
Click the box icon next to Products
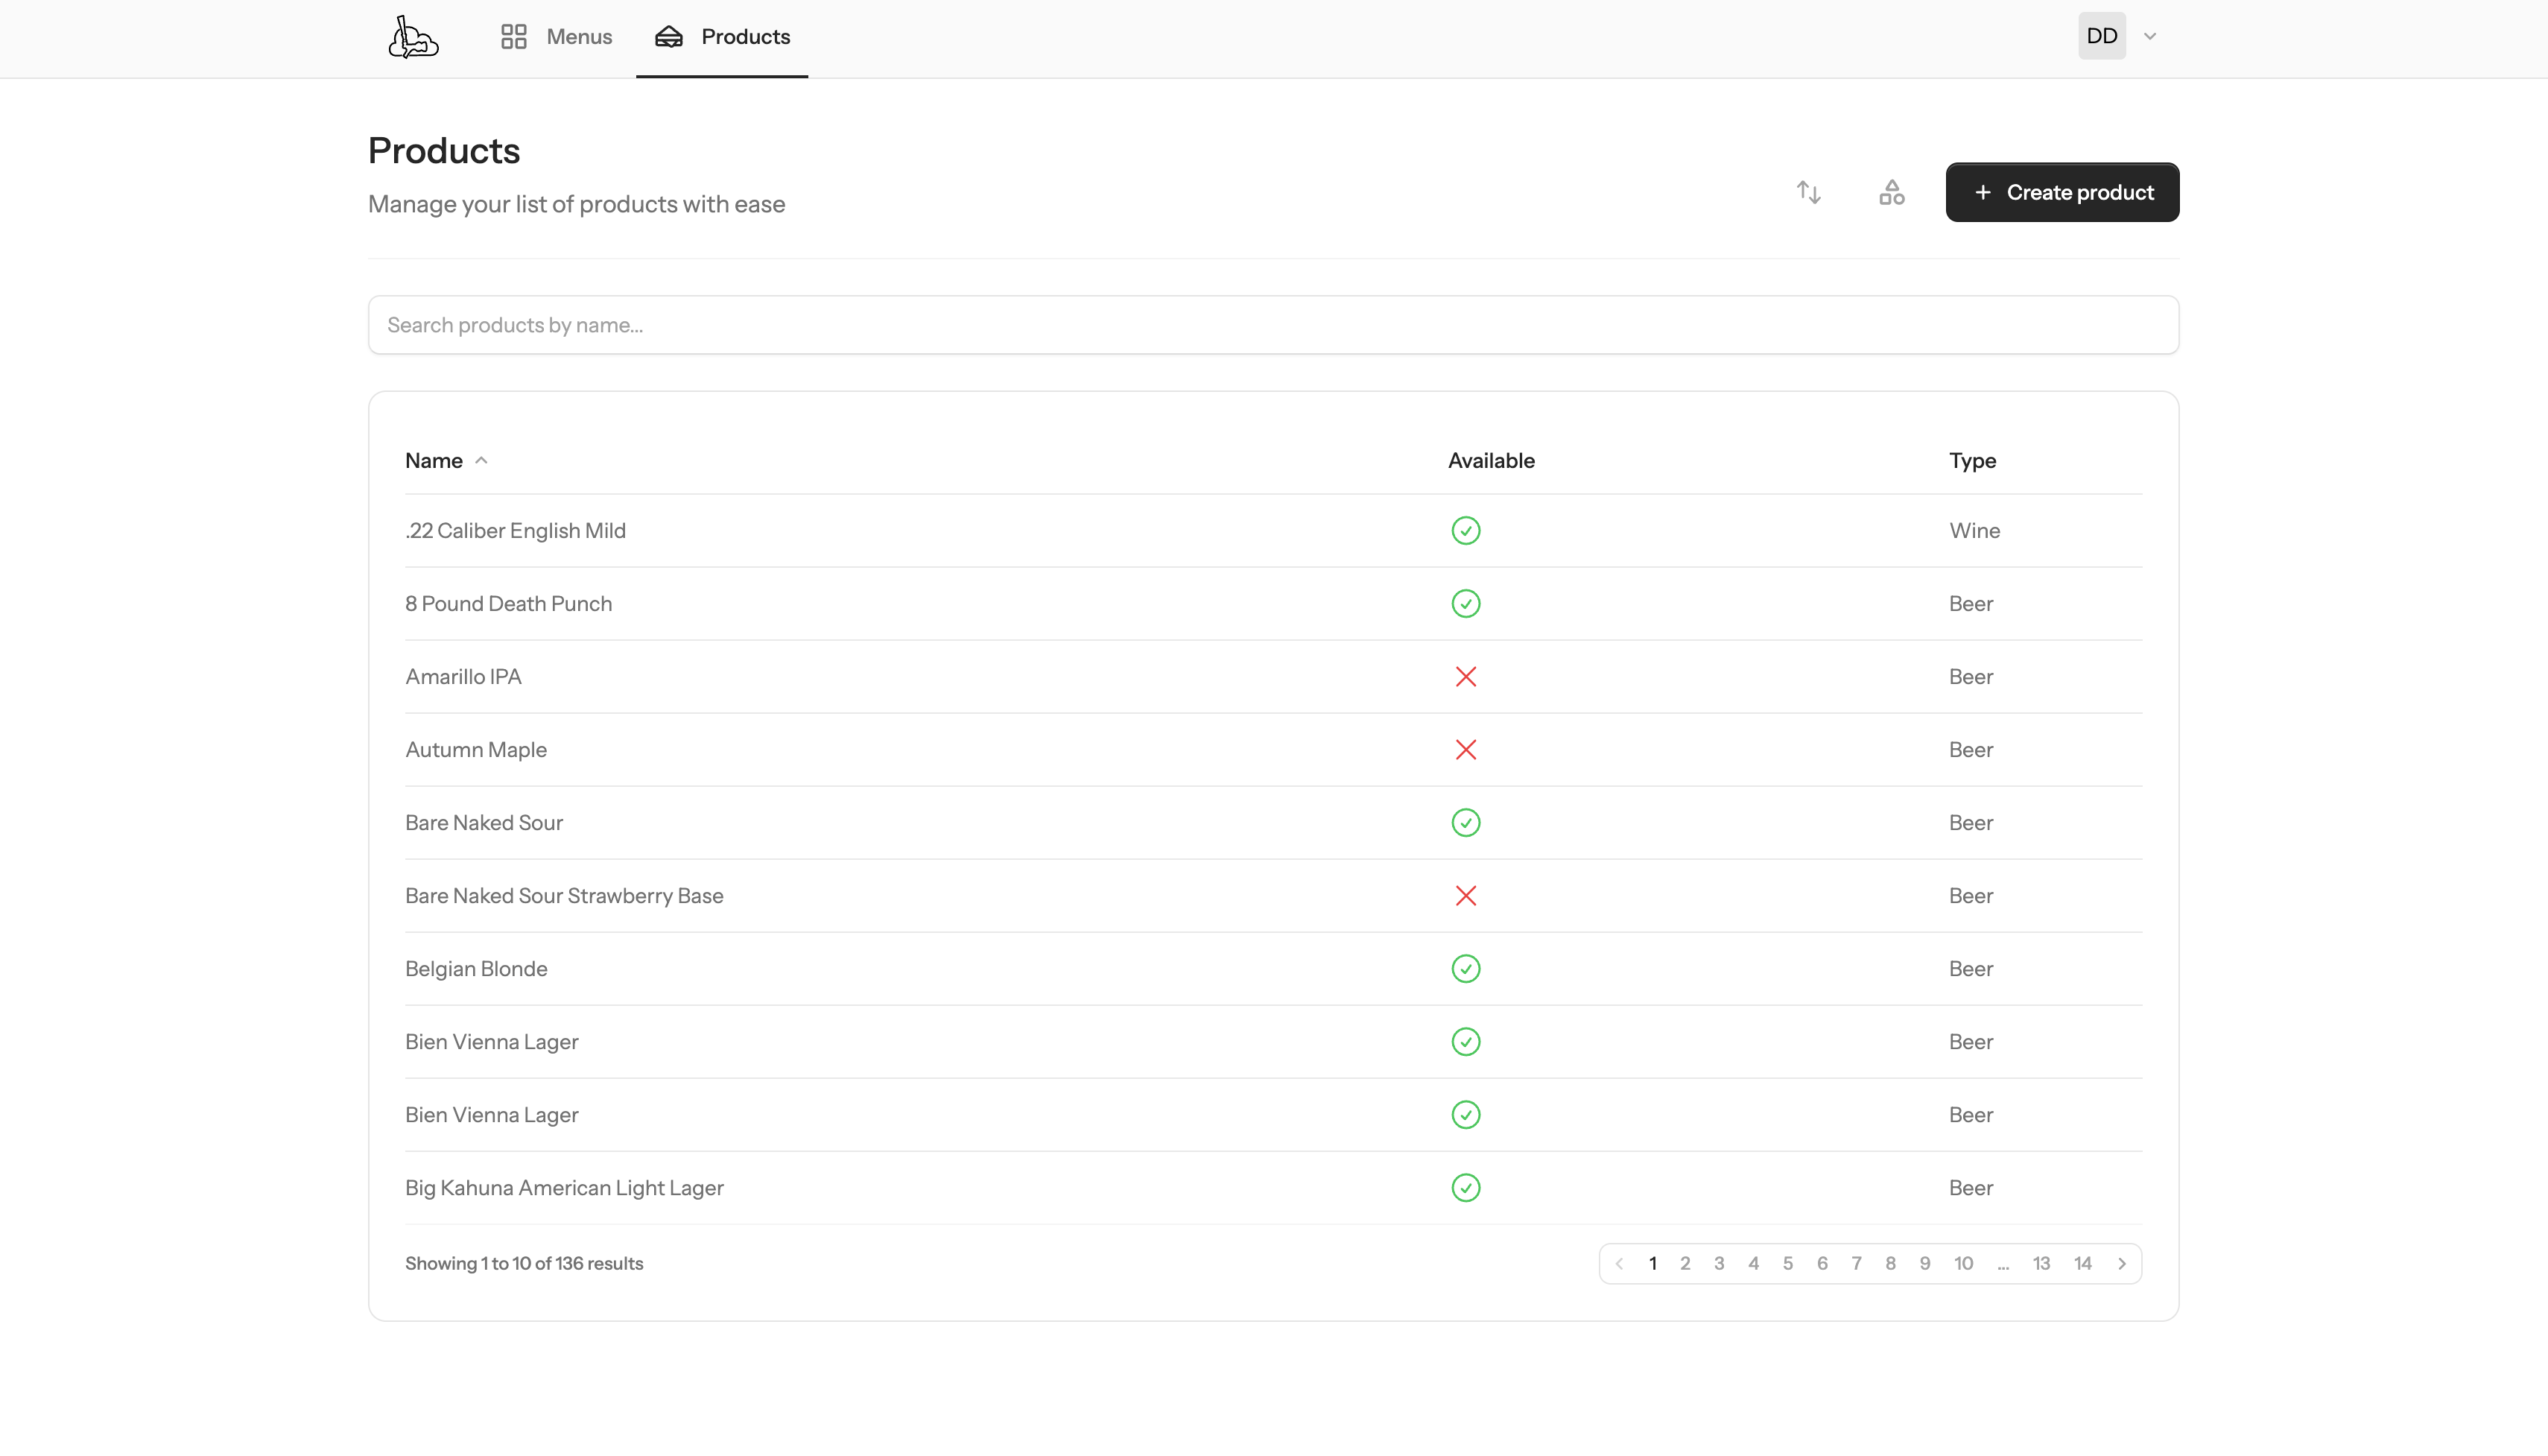point(669,37)
